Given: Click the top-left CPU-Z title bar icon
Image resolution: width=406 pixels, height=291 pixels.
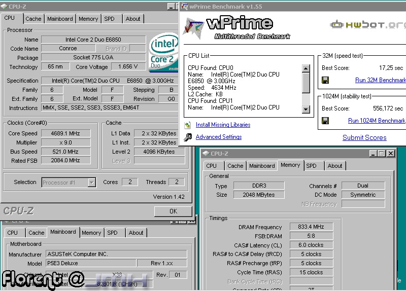Looking at the screenshot, I should click(4, 6).
